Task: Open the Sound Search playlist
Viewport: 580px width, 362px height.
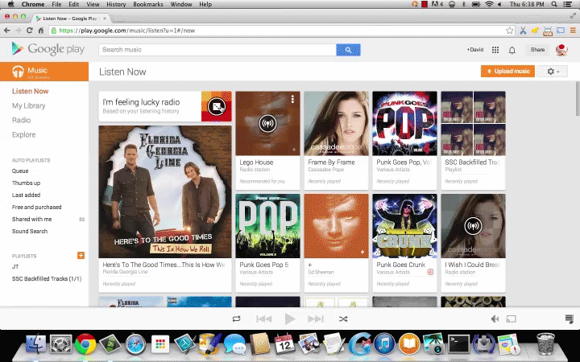Action: point(30,231)
